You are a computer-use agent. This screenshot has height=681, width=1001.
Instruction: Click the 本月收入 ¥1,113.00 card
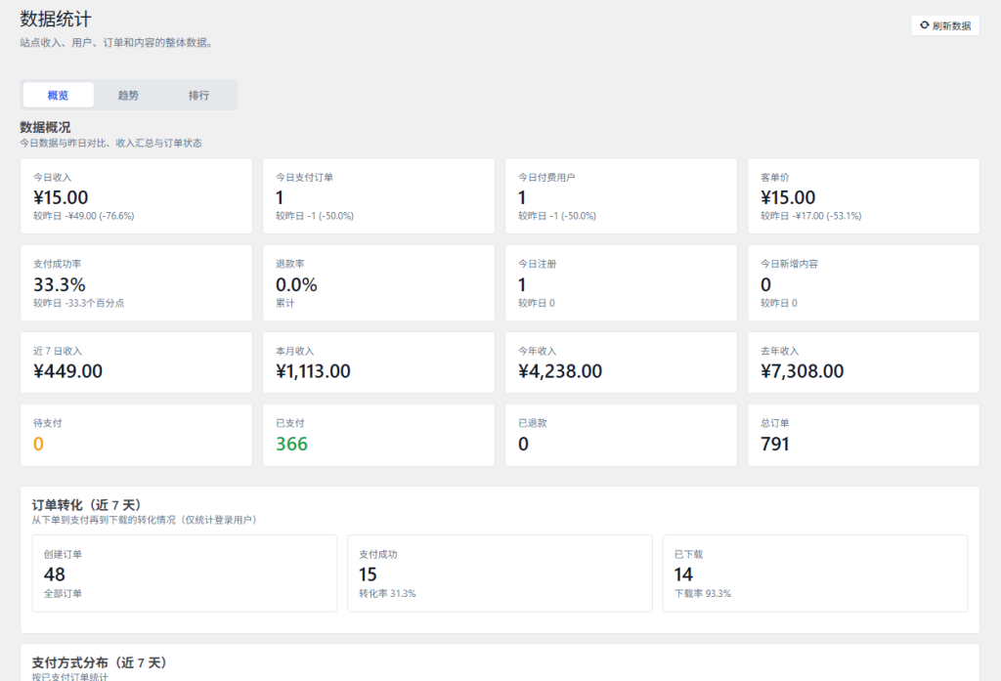coord(378,362)
